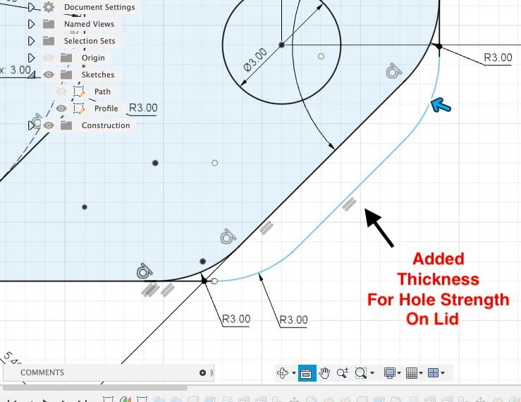The height and width of the screenshot is (402, 521).
Task: Click the Profile sketch icon
Action: pos(79,108)
